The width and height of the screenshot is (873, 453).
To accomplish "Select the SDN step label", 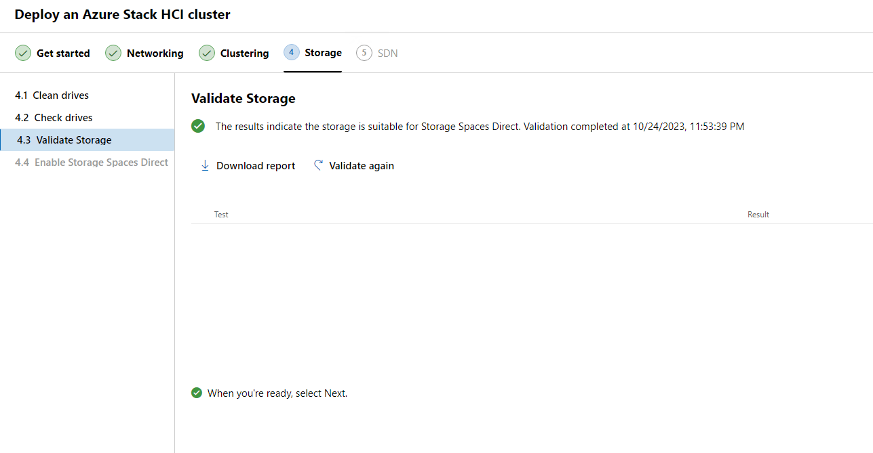I will 387,53.
